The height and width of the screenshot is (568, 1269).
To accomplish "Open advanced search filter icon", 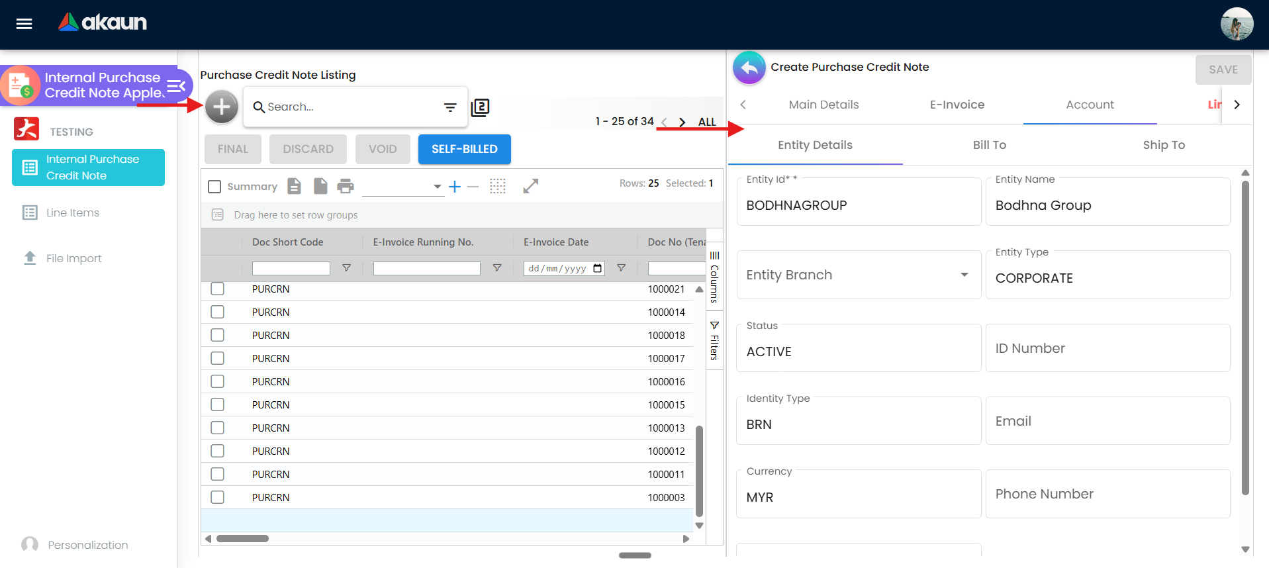I will [x=450, y=107].
